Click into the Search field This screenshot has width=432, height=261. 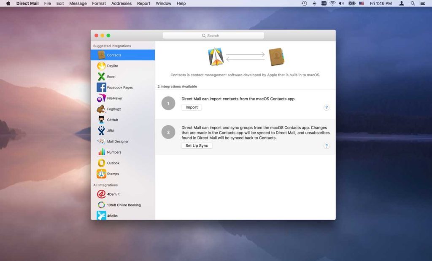click(x=213, y=35)
